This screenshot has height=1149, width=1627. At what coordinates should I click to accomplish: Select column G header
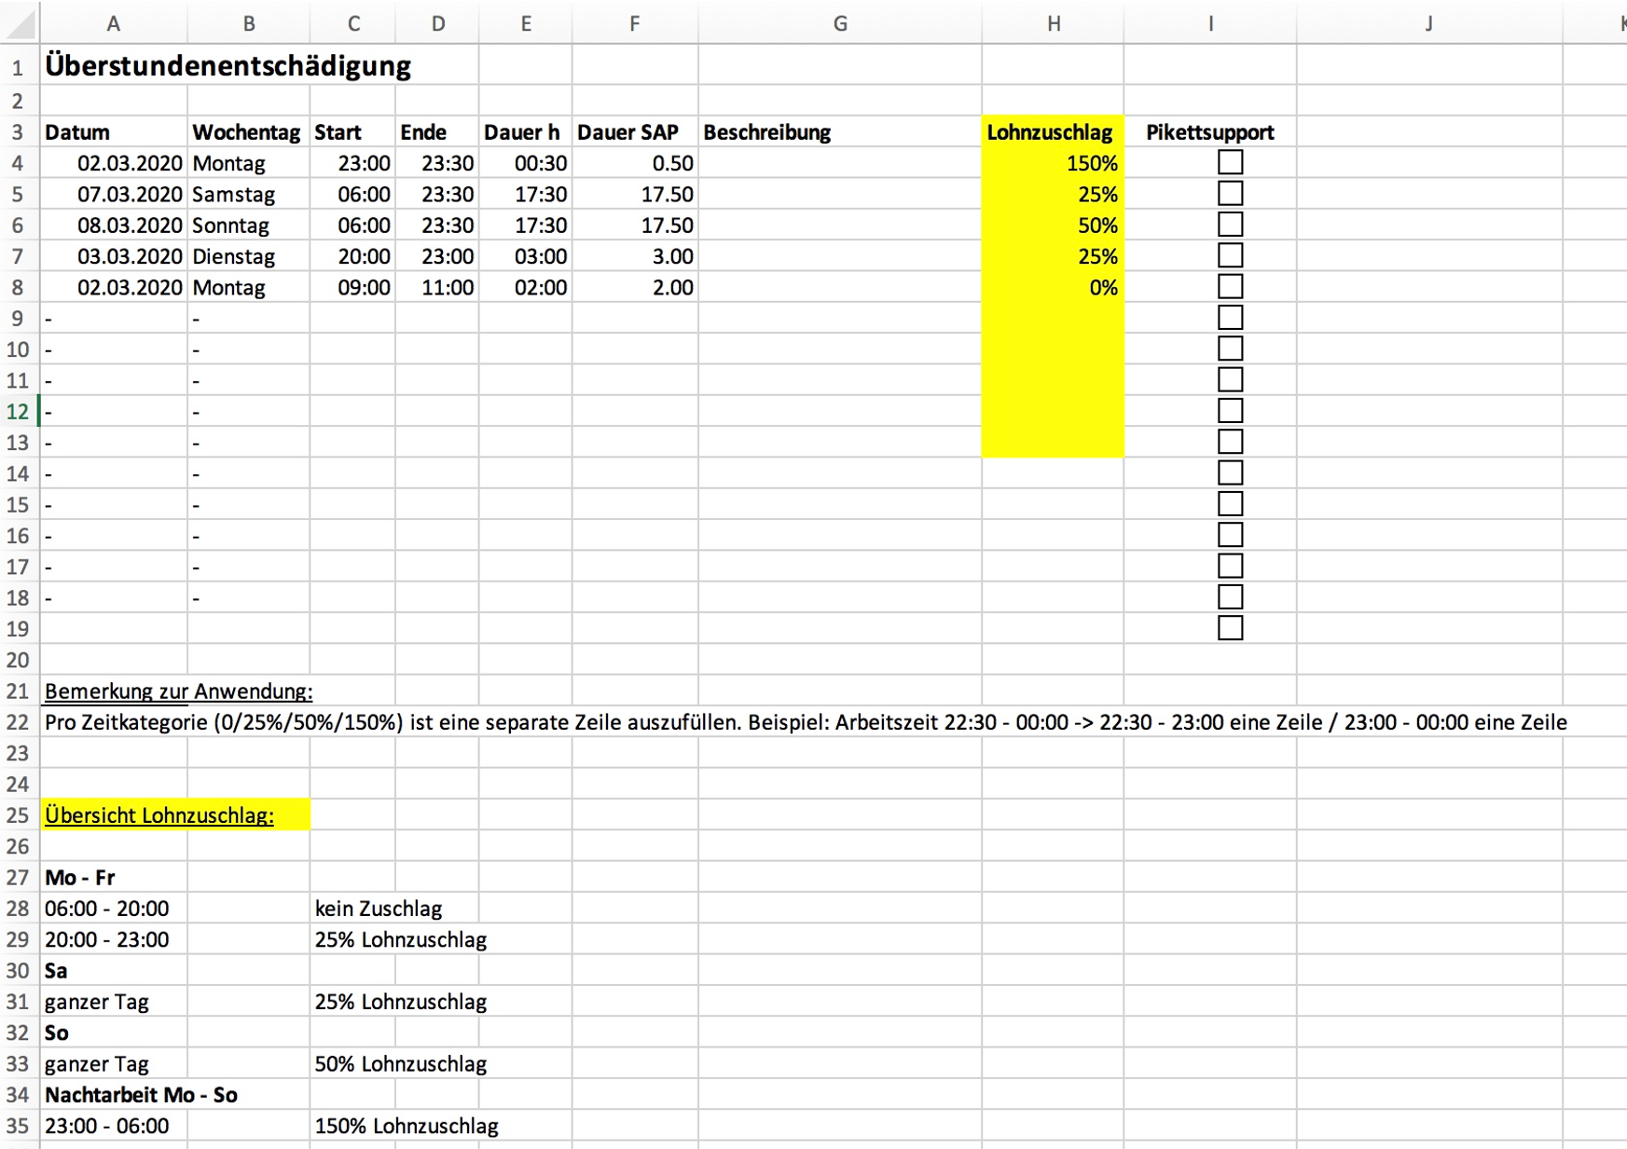click(x=839, y=24)
